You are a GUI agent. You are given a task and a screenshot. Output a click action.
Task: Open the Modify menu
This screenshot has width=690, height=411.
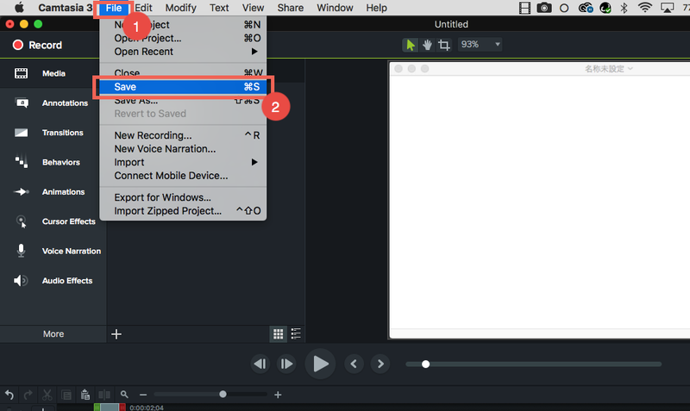click(180, 8)
